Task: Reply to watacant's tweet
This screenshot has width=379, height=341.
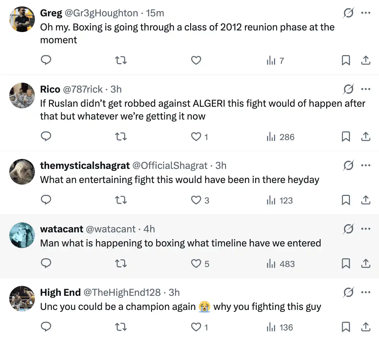Action: point(46,264)
